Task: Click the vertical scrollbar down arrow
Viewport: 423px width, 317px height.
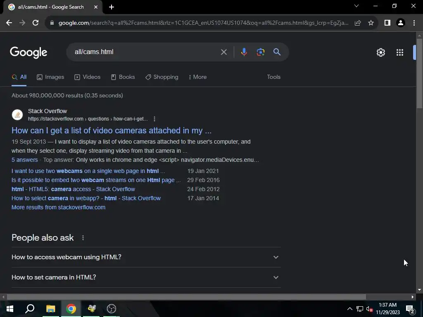Action: click(419, 290)
